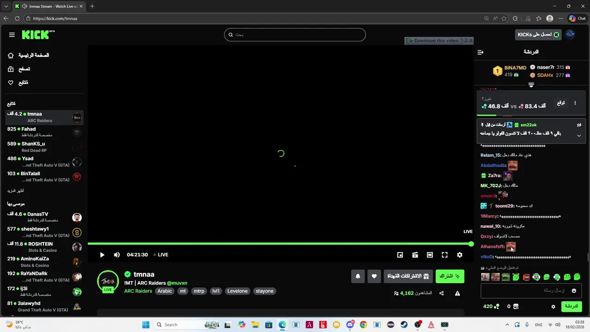Open ShanKS_u channel in sidebar
Image resolution: width=590 pixels, height=332 pixels.
(x=44, y=147)
